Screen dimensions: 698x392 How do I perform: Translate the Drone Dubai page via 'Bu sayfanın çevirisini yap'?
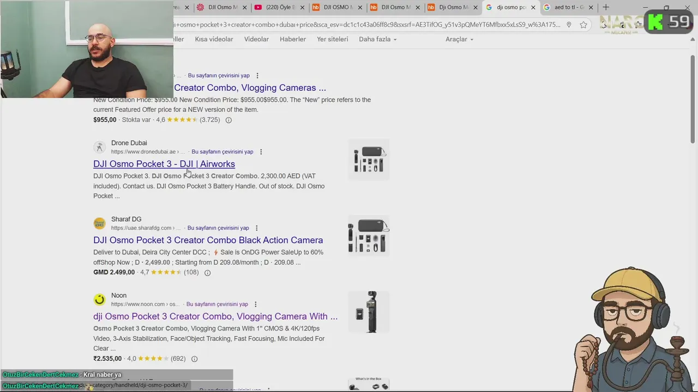222,152
